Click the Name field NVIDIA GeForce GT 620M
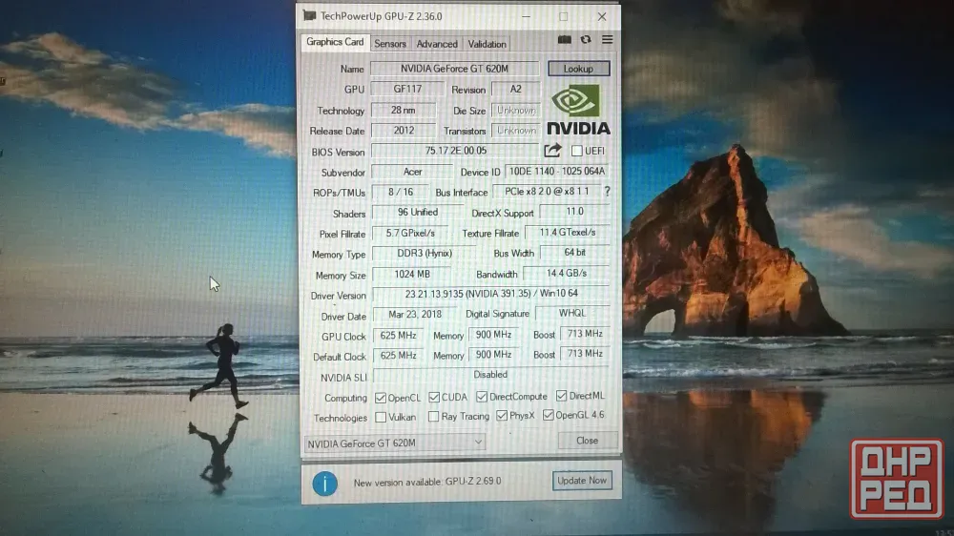This screenshot has width=954, height=536. (x=454, y=69)
